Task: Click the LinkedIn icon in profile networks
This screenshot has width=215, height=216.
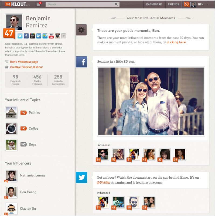Action: click(39, 36)
